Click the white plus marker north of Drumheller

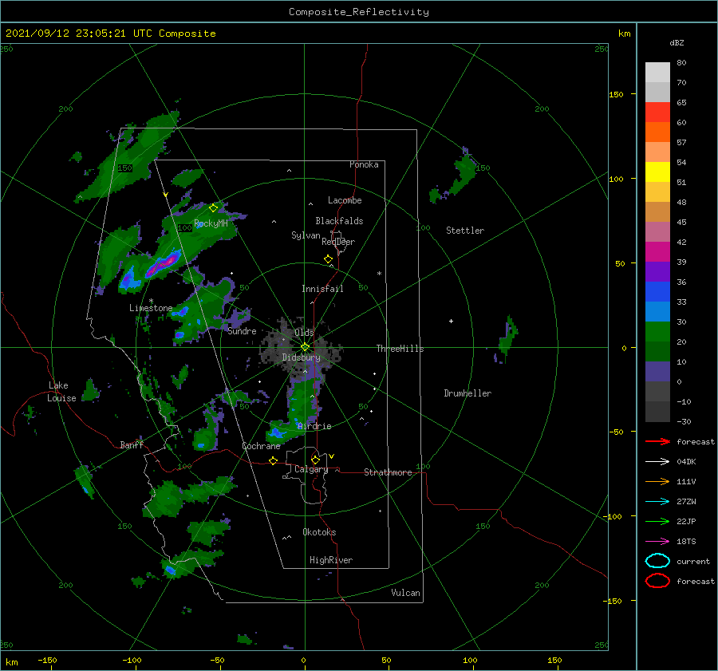pyautogui.click(x=451, y=321)
